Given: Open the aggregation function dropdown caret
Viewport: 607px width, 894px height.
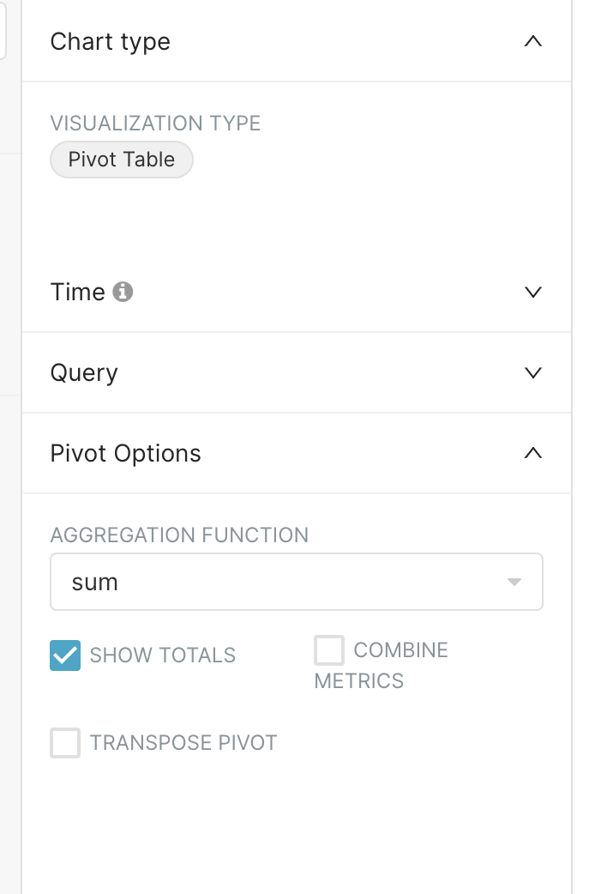Looking at the screenshot, I should point(514,582).
